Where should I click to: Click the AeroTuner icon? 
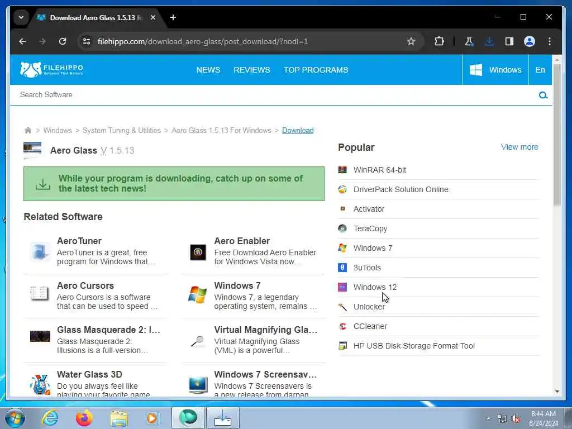click(x=40, y=252)
